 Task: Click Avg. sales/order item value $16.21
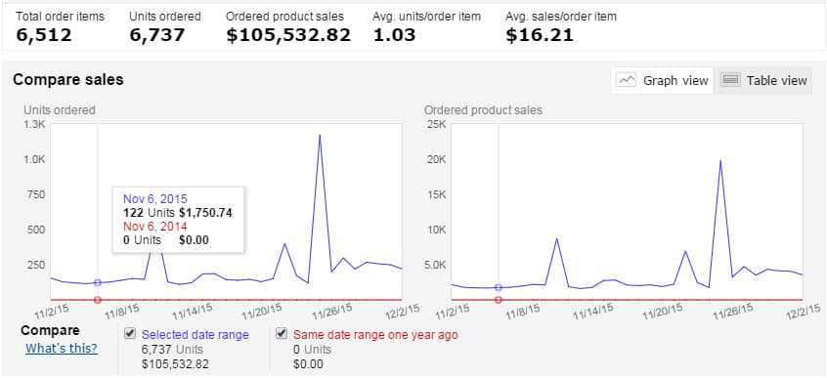click(x=539, y=35)
